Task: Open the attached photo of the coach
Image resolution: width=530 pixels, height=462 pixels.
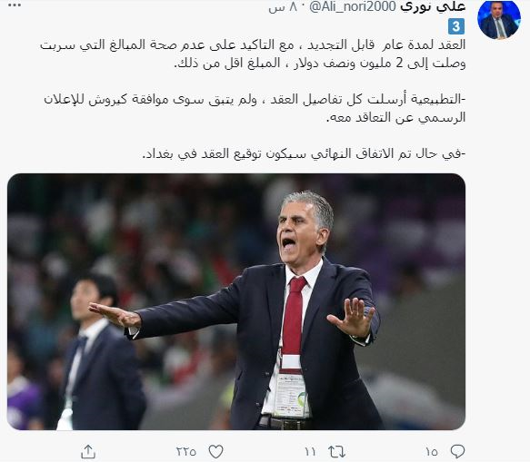Action: tap(236, 301)
